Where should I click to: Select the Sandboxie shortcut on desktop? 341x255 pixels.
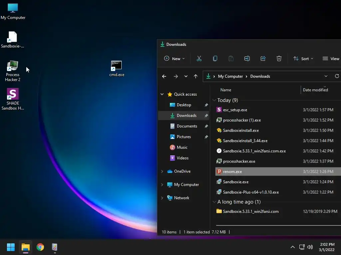pyautogui.click(x=12, y=40)
